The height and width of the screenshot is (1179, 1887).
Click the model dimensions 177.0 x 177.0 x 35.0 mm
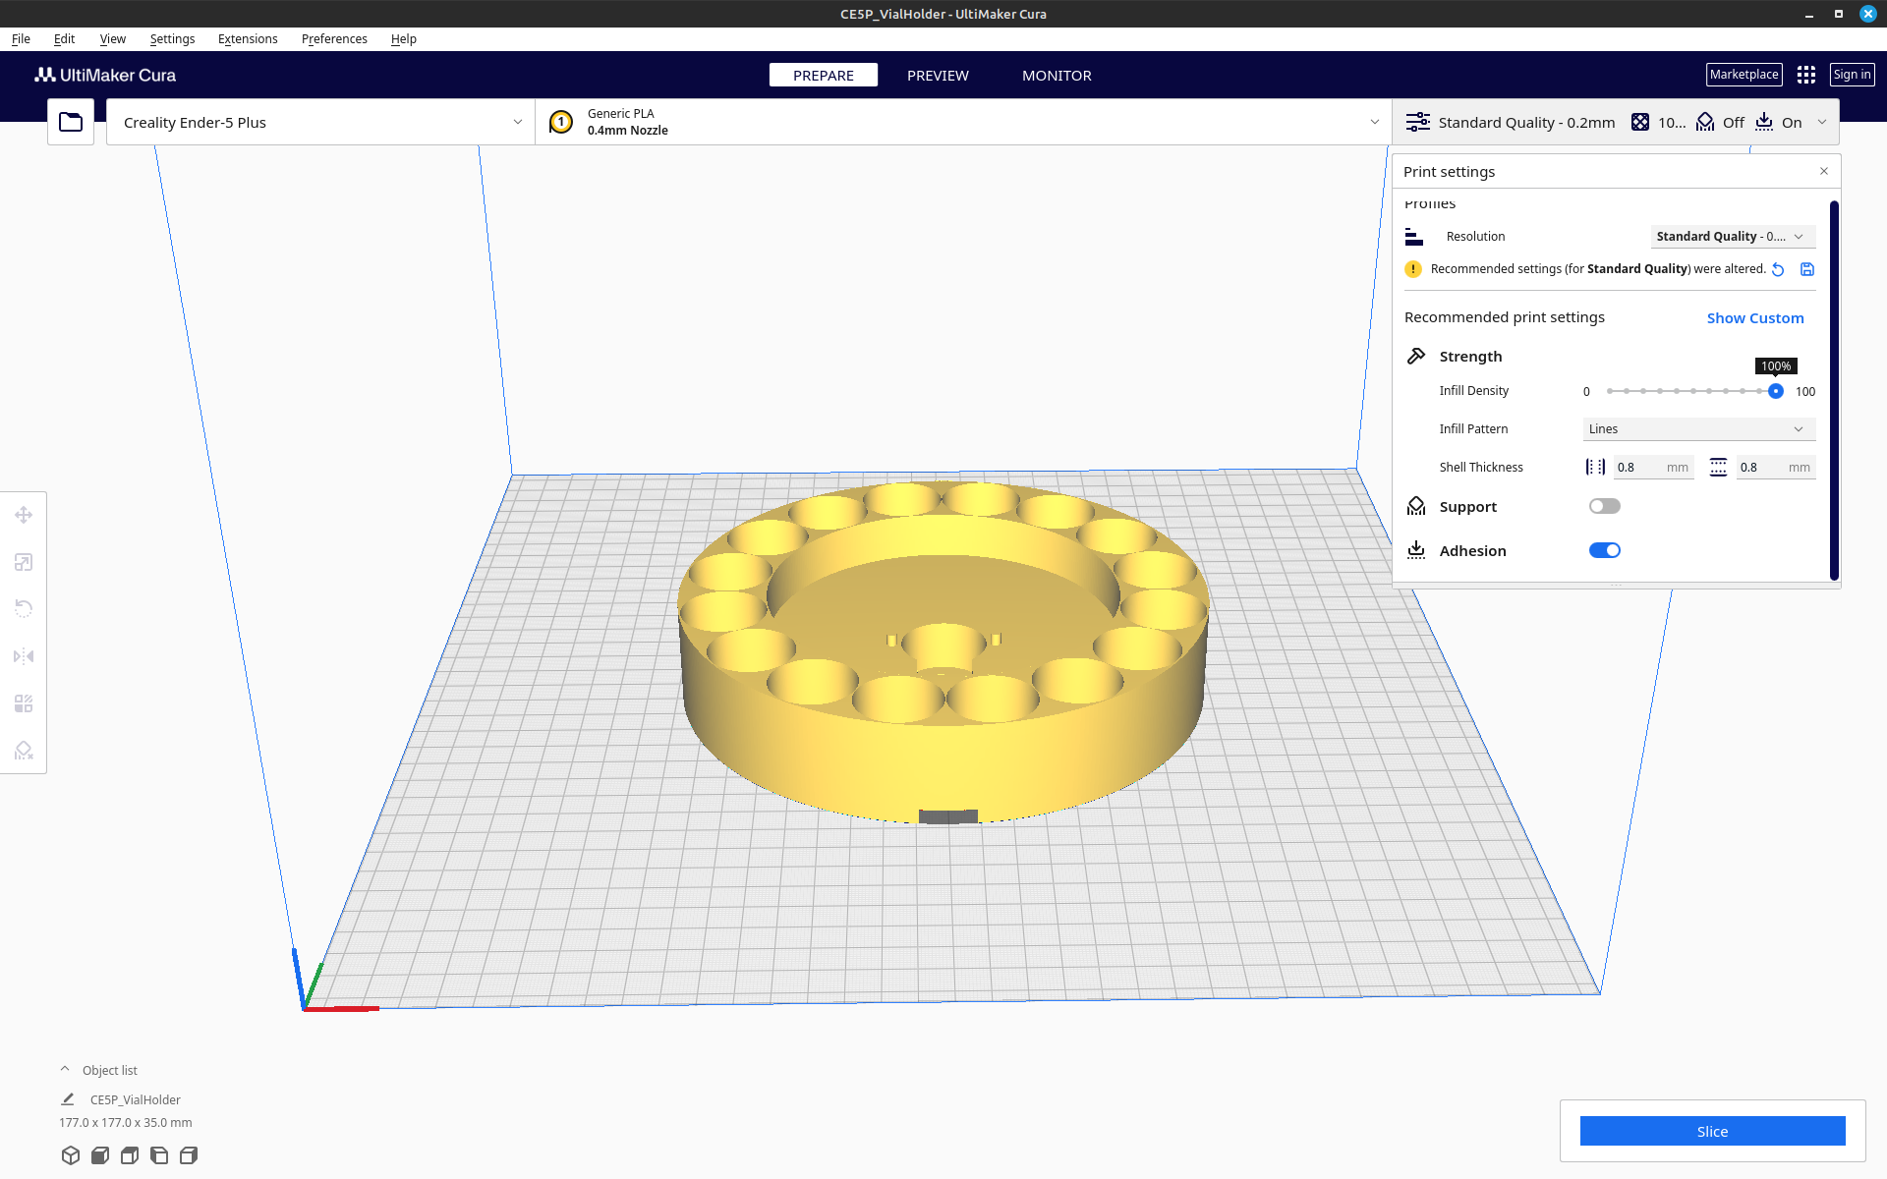[126, 1122]
